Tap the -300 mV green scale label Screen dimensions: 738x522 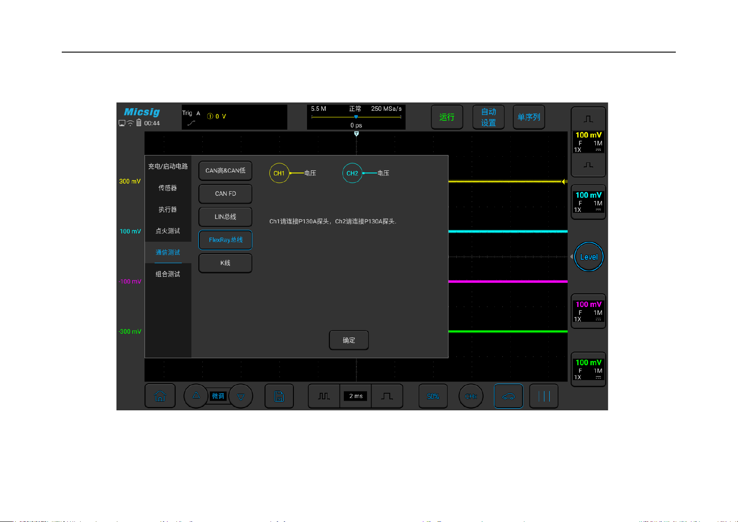point(130,332)
